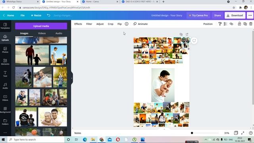Edit the design title Untitled design - Your Story
The width and height of the screenshot is (254, 143).
click(167, 15)
